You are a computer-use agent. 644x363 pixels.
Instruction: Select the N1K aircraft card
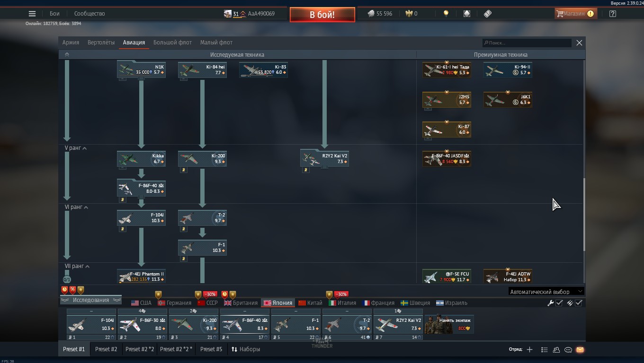[141, 70]
